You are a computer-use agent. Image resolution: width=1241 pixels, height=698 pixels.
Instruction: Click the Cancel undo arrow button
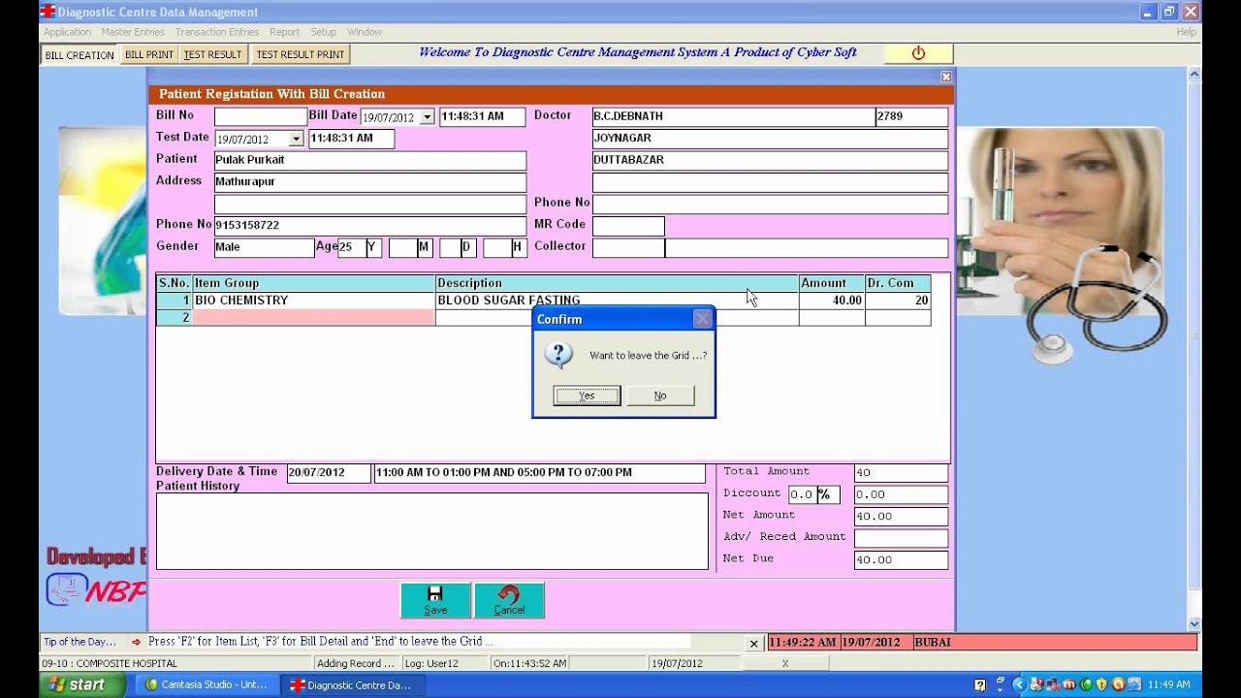point(509,600)
